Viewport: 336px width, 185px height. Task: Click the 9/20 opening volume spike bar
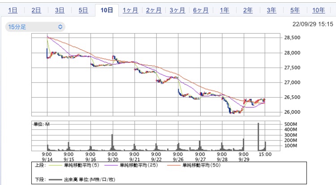coord(112,142)
